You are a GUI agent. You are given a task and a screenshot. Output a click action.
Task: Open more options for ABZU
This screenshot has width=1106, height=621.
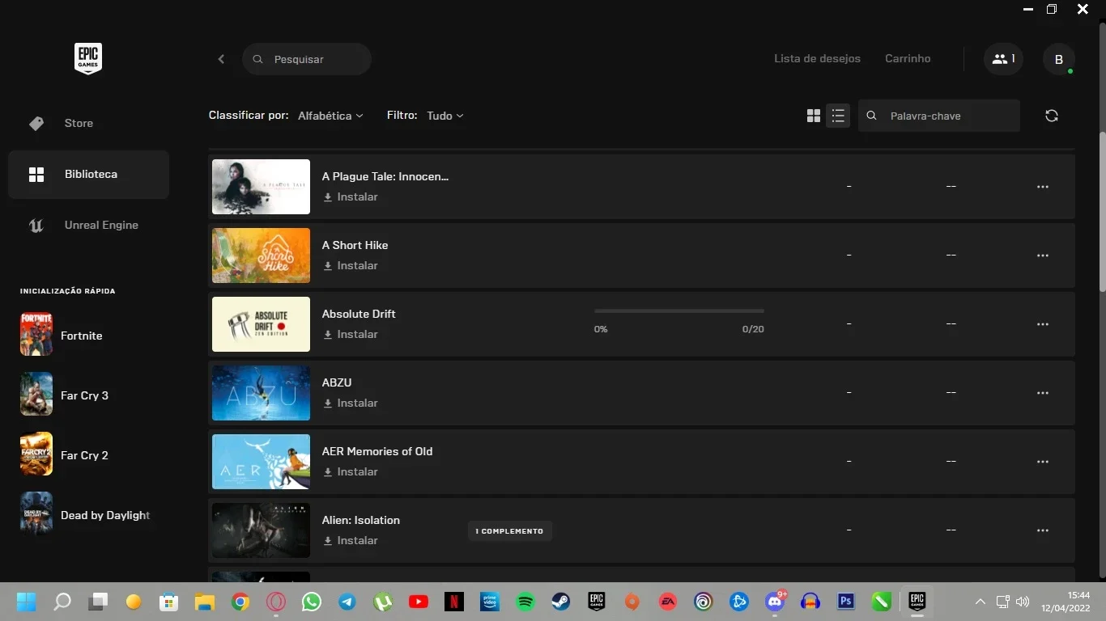pos(1043,393)
